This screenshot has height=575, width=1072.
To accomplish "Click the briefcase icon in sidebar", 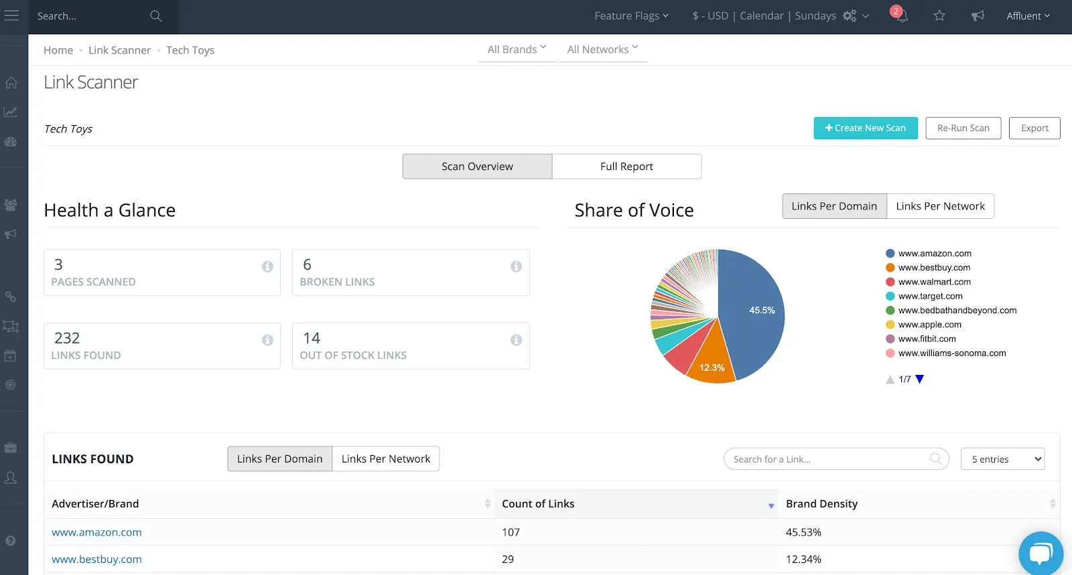I will pos(11,448).
